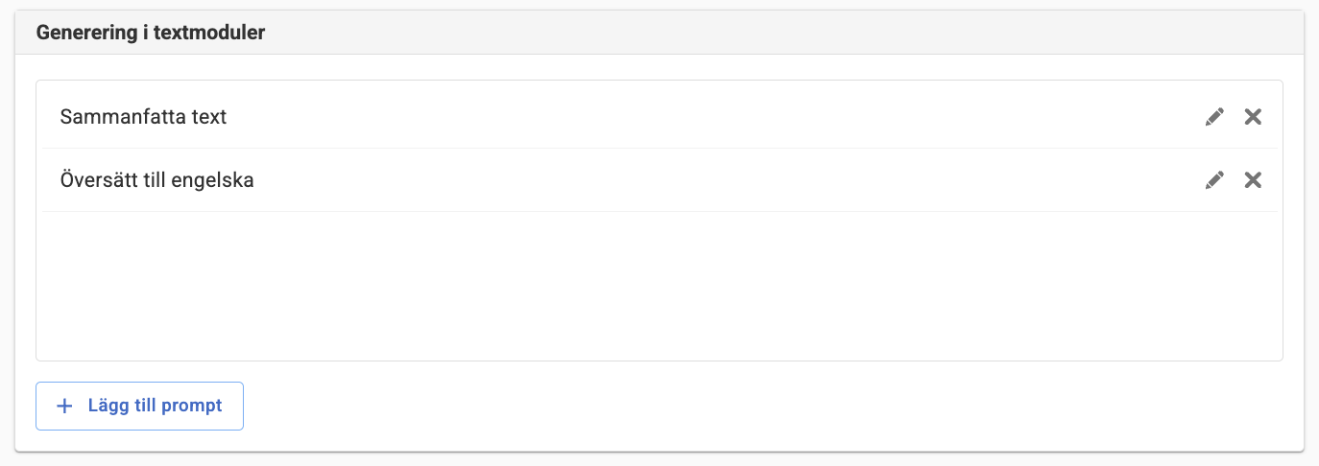Select the Sammanfatta text list row

coord(659,117)
